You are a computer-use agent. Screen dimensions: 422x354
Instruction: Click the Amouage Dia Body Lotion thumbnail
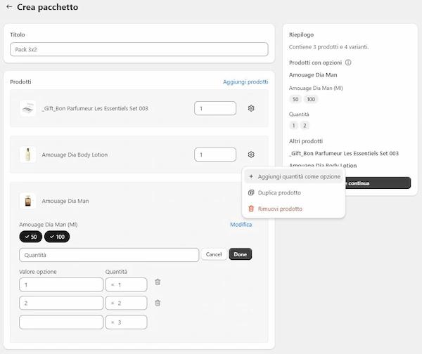(x=27, y=155)
